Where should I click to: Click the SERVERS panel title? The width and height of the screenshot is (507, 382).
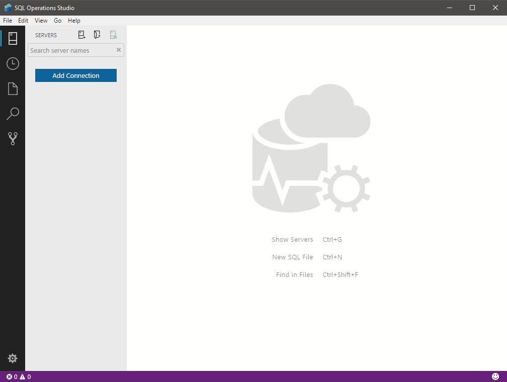[46, 35]
